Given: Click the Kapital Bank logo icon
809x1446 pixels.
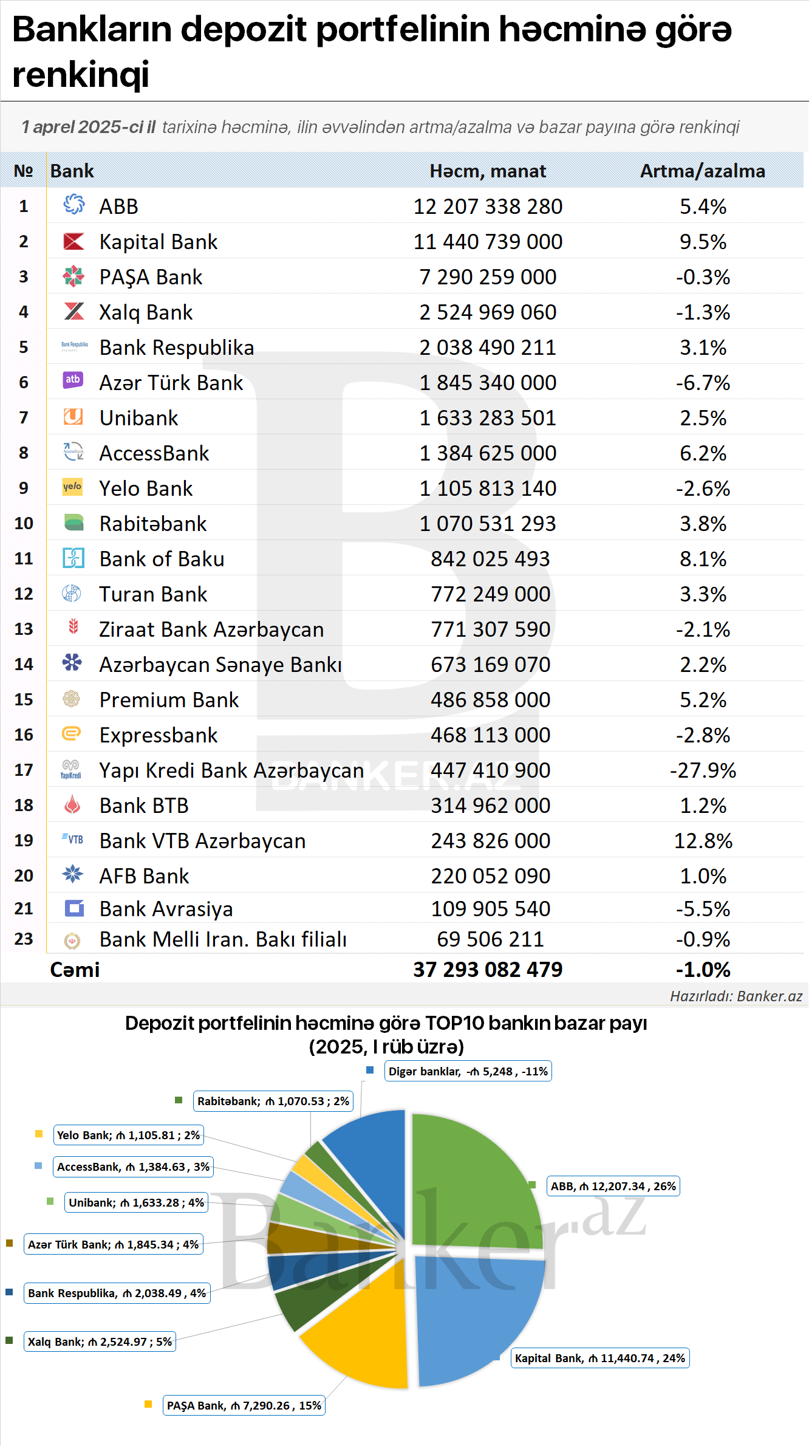Looking at the screenshot, I should (x=73, y=241).
